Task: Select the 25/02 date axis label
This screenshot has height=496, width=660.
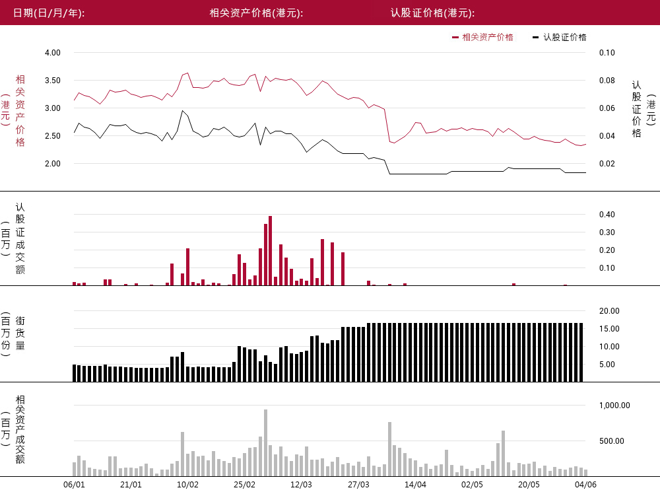Action: tap(245, 485)
